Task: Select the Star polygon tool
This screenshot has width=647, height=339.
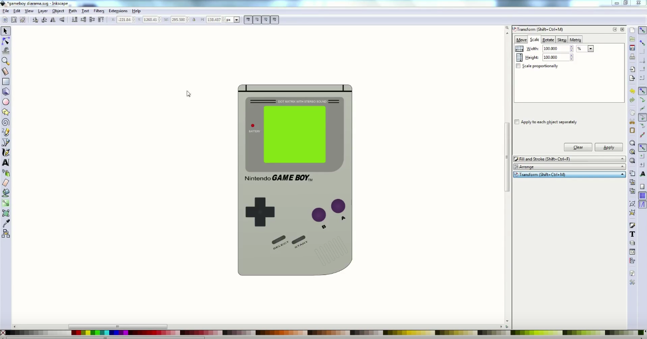Action: (x=6, y=112)
